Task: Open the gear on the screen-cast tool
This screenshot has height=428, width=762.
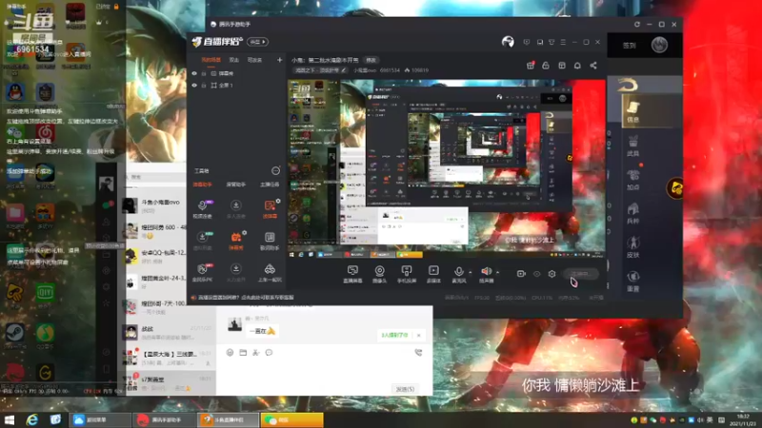Action: (x=278, y=201)
